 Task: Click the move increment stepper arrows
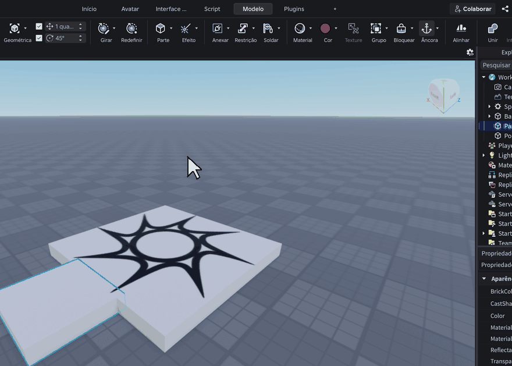coord(80,26)
